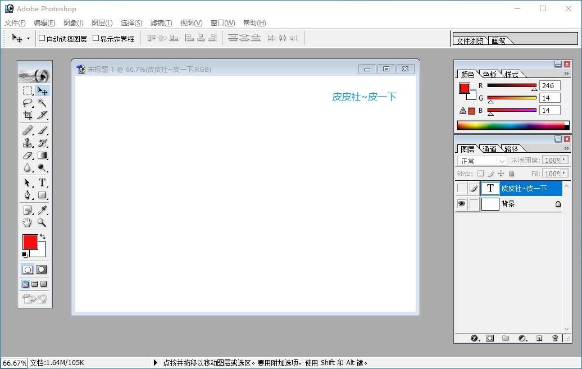
Task: Select the Healing Brush tool
Action: (x=27, y=130)
